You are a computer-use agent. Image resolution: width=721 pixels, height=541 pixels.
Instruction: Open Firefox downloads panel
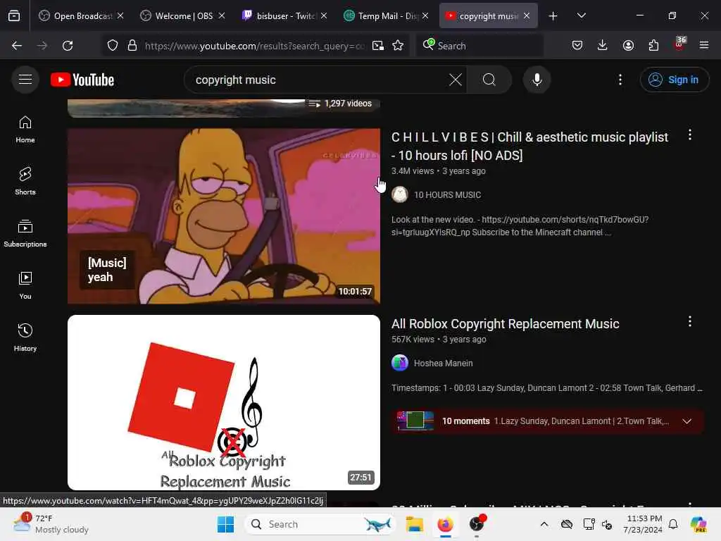[x=603, y=45]
